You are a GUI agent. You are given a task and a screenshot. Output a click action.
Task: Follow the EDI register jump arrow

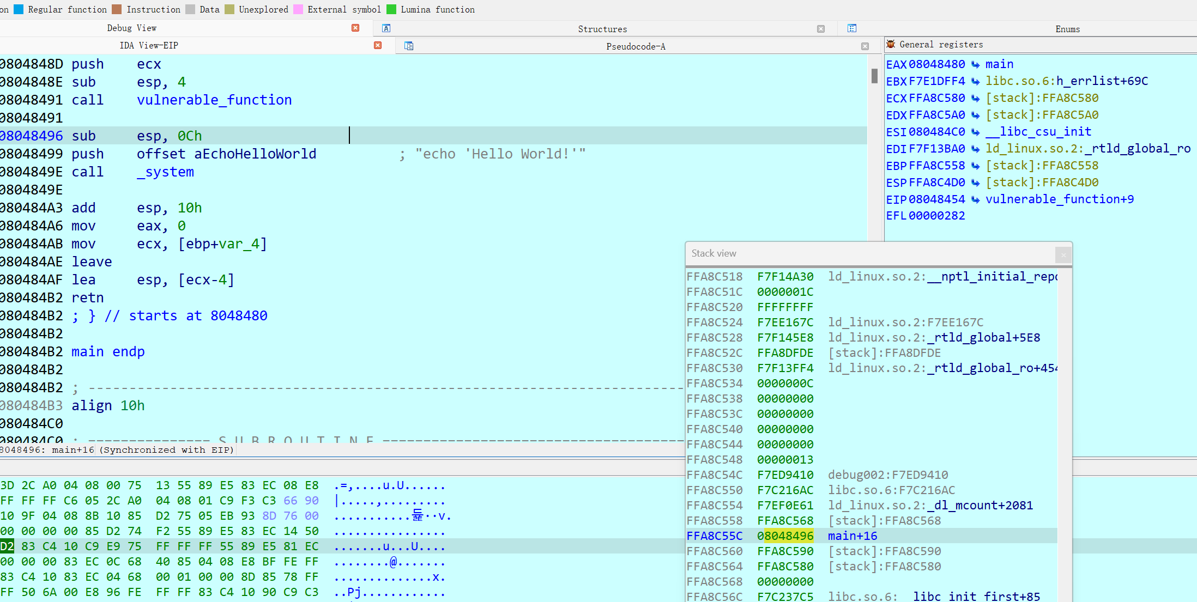pos(976,149)
